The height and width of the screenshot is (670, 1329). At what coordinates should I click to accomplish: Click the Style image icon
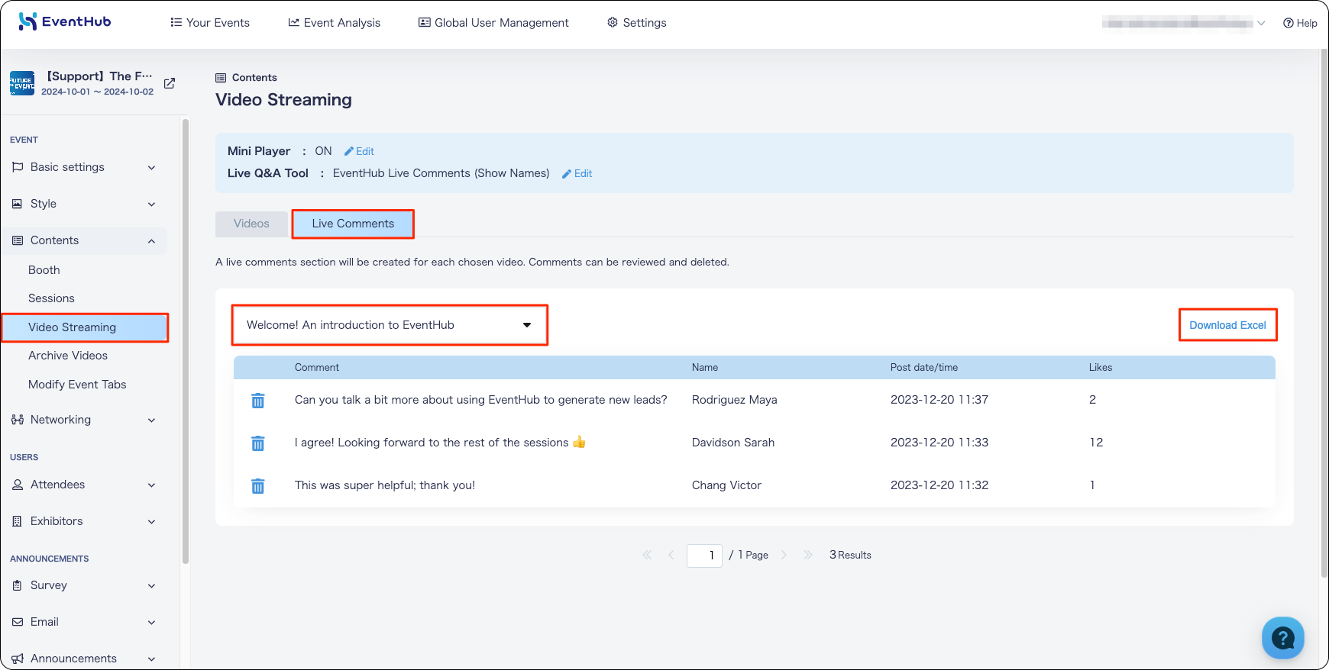[x=18, y=204]
